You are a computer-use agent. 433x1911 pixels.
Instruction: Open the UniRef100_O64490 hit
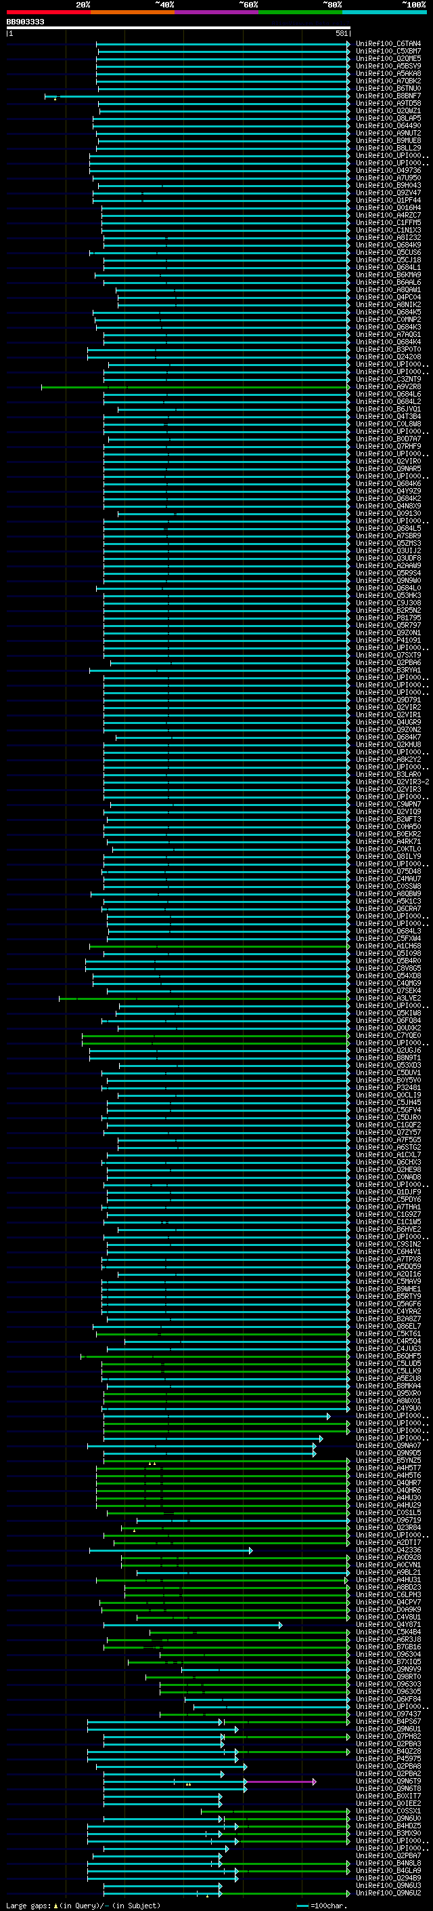pos(388,126)
